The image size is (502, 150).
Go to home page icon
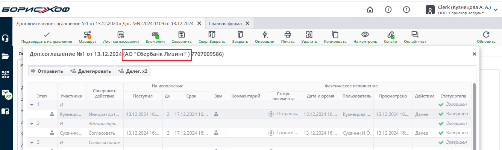(370, 10)
